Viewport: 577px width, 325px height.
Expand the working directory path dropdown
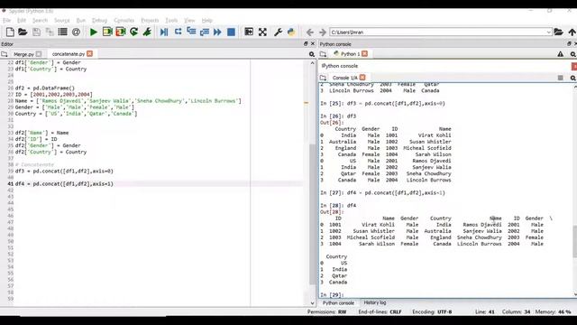(x=548, y=32)
